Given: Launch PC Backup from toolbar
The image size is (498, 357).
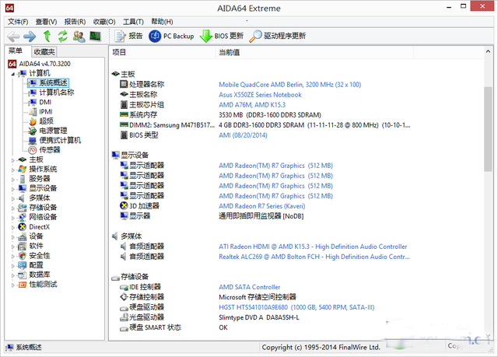Looking at the screenshot, I should (x=171, y=36).
